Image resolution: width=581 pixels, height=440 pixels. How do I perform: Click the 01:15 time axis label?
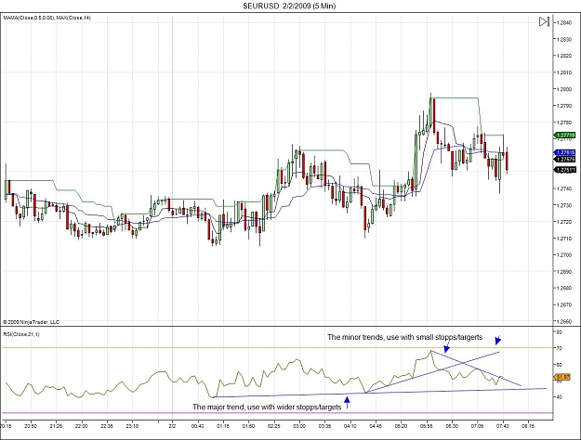[223, 426]
